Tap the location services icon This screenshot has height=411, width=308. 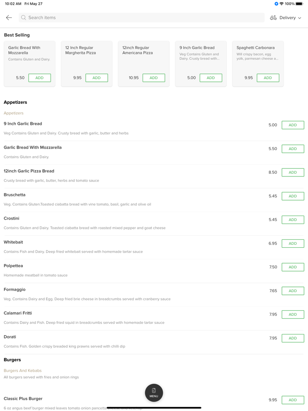276,4
